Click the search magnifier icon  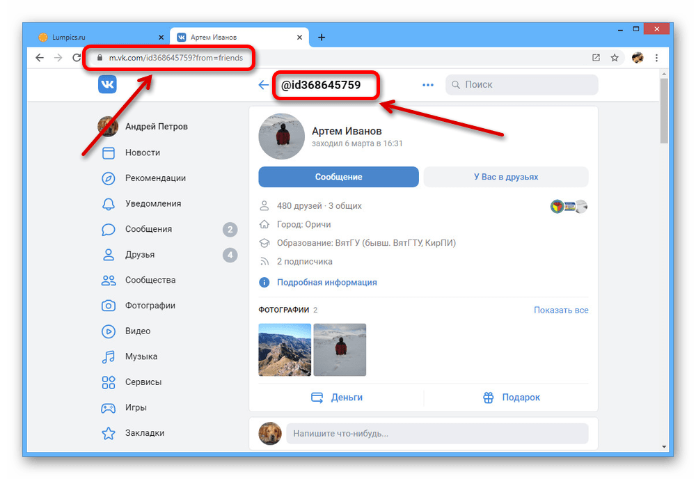[455, 85]
